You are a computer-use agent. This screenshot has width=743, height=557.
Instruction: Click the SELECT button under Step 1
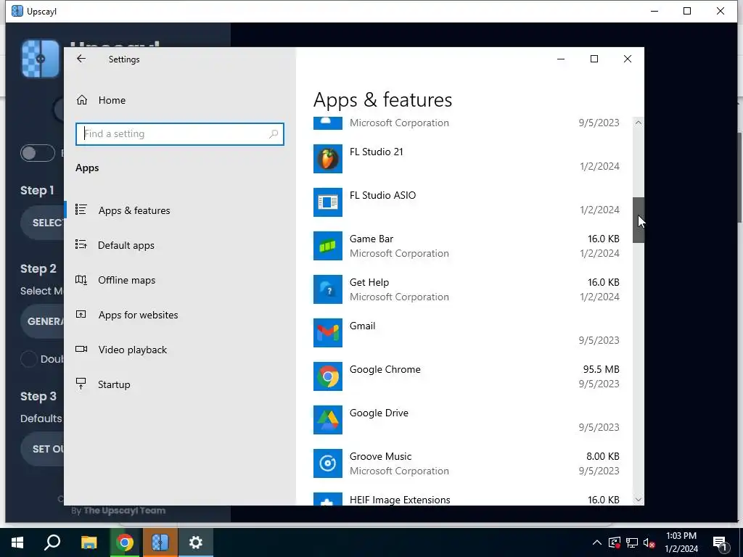[x=43, y=223]
